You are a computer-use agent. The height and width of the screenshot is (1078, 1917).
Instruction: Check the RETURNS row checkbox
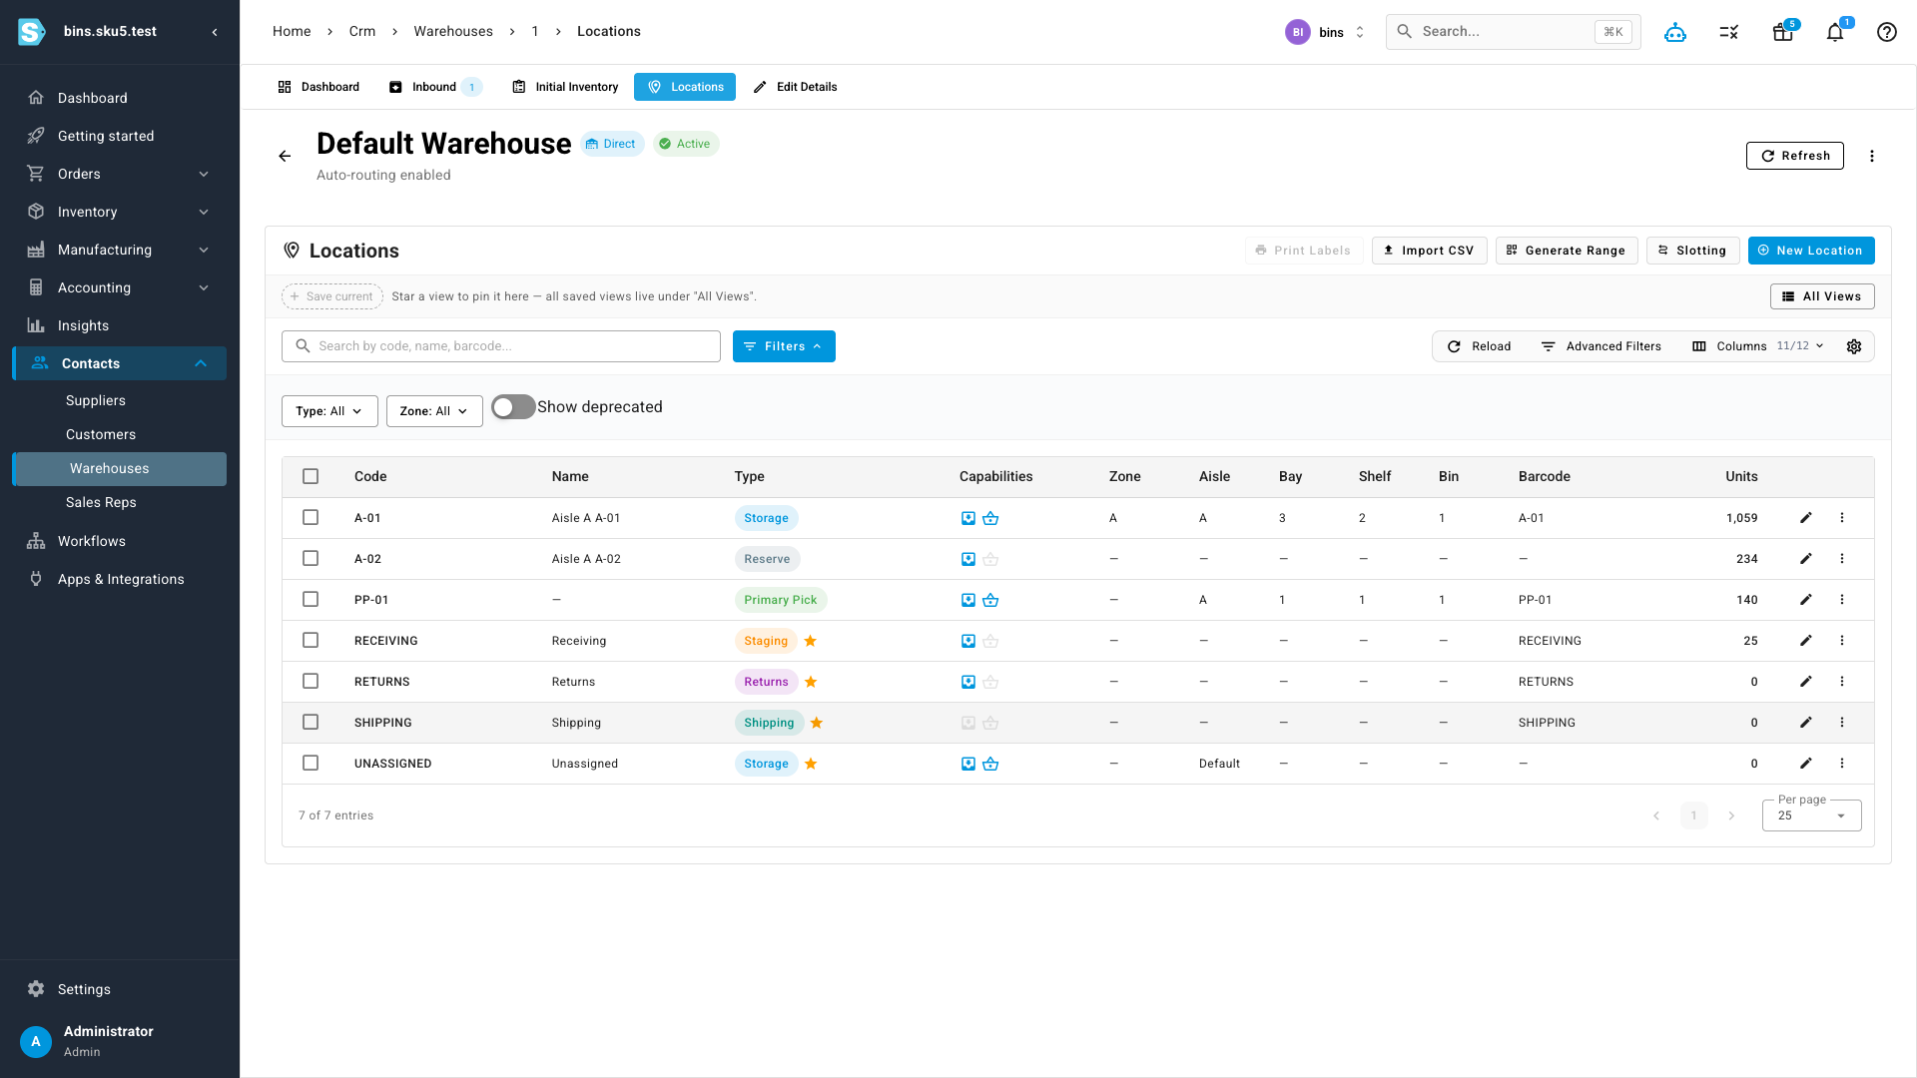pos(311,682)
